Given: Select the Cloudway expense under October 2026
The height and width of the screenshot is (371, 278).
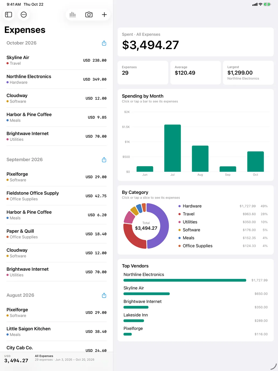Looking at the screenshot, I should coord(57,98).
